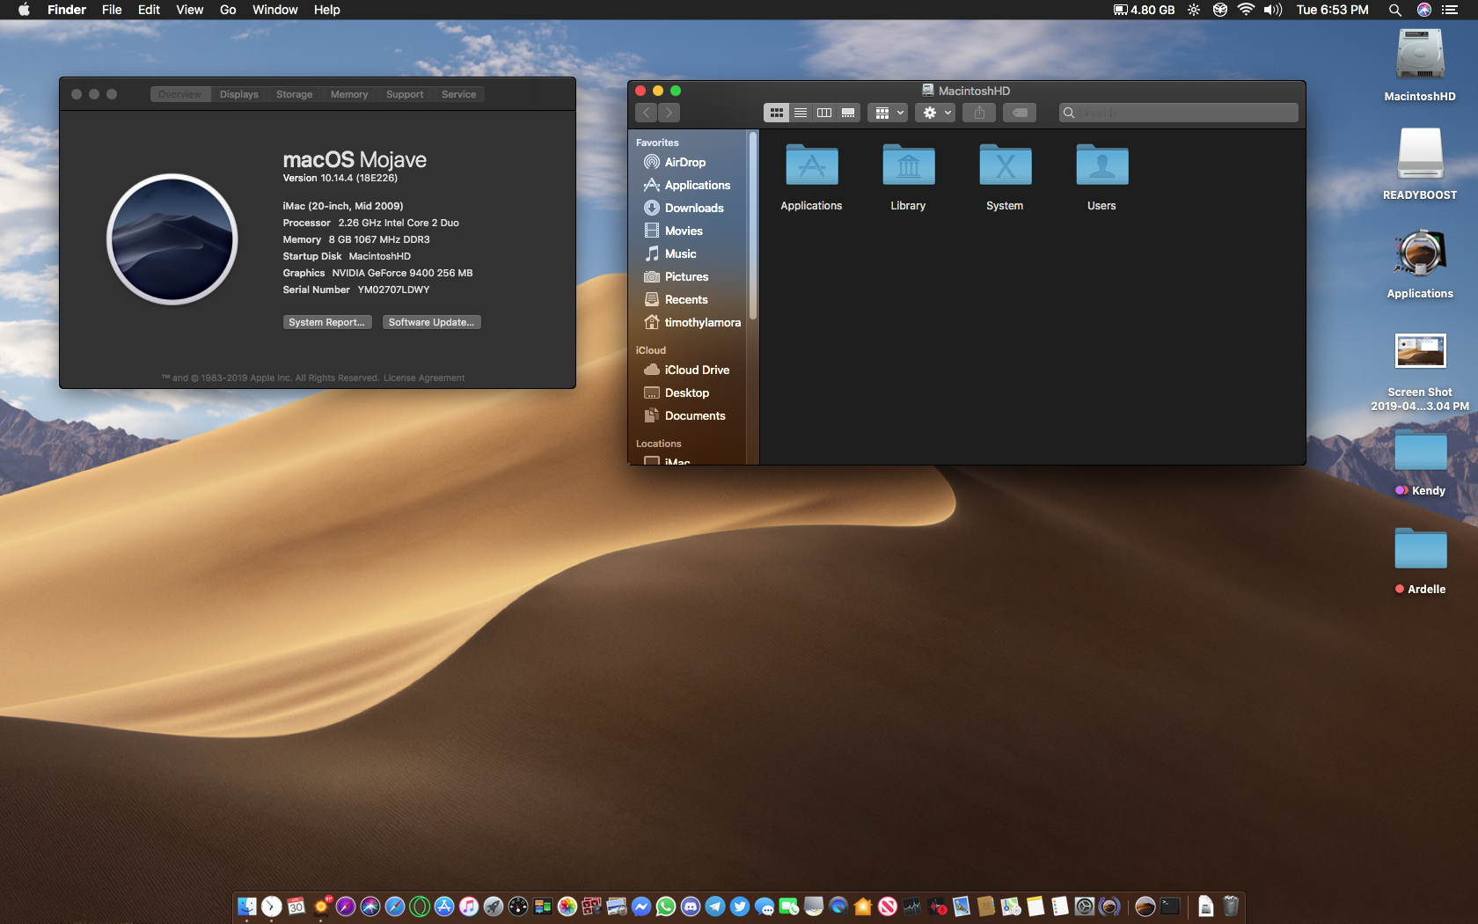Click the Finder Forward button
Viewport: 1478px width, 924px height.
669,113
